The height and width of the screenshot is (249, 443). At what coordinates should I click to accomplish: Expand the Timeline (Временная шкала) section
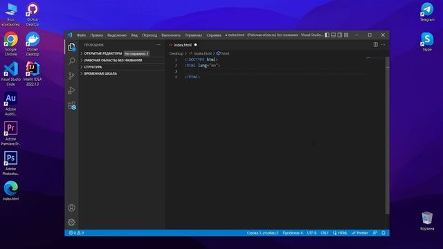(122, 73)
